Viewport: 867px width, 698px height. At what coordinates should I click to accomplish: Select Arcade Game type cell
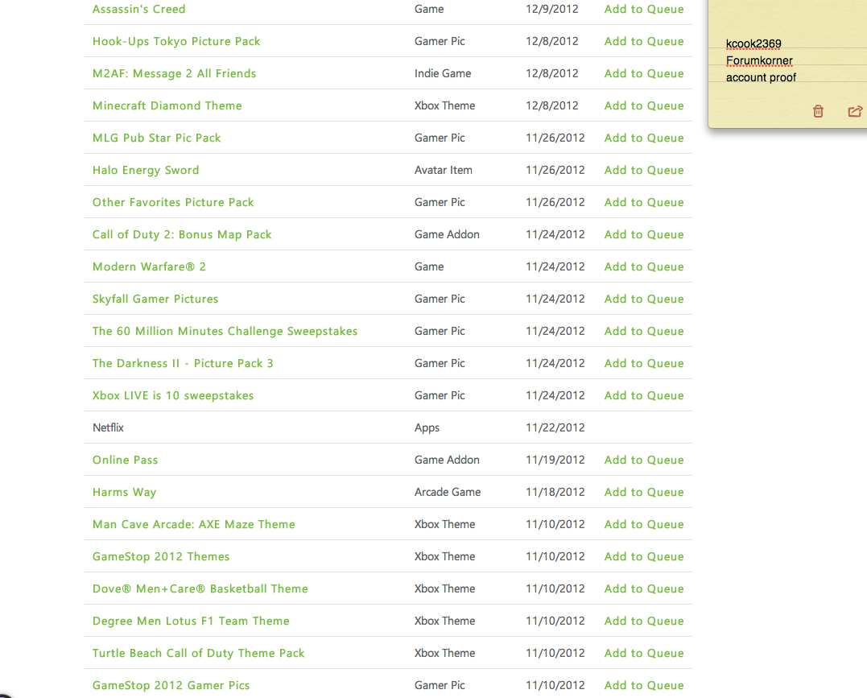[448, 492]
